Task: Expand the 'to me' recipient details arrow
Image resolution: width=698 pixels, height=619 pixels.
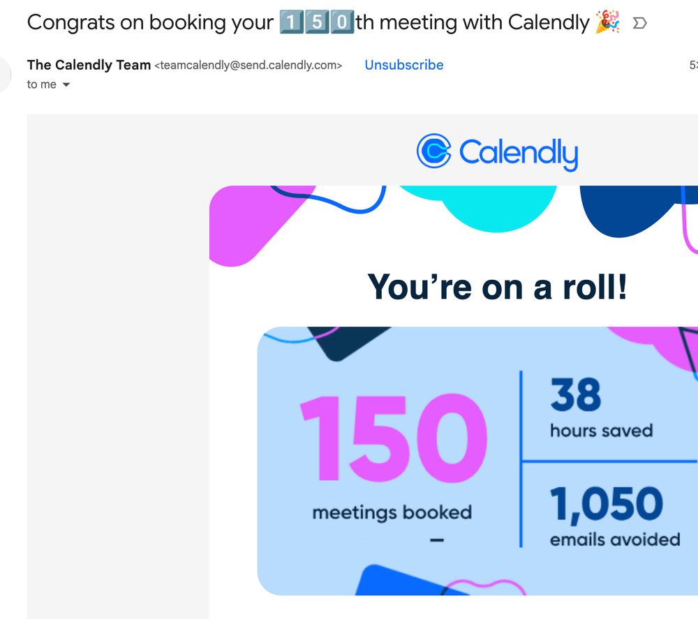Action: tap(66, 84)
